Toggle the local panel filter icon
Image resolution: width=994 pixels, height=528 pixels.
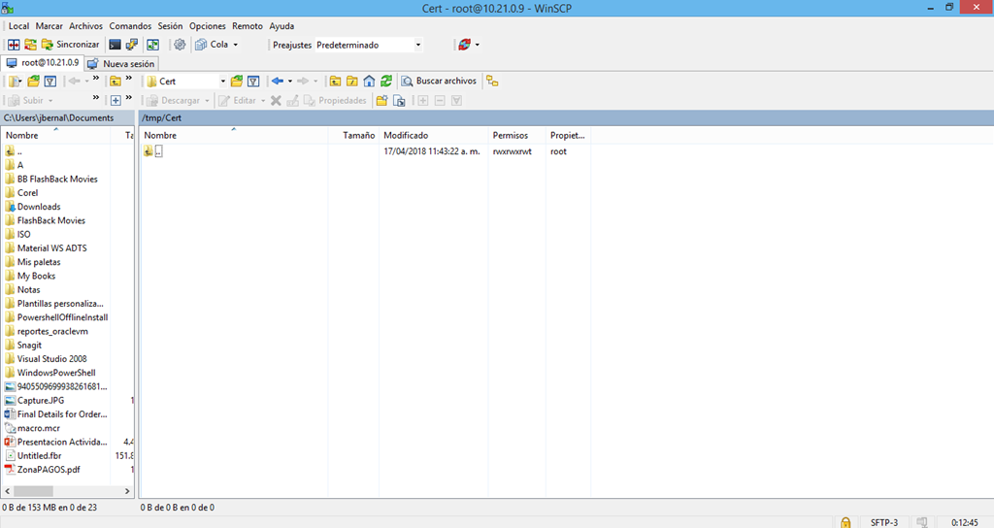[50, 82]
